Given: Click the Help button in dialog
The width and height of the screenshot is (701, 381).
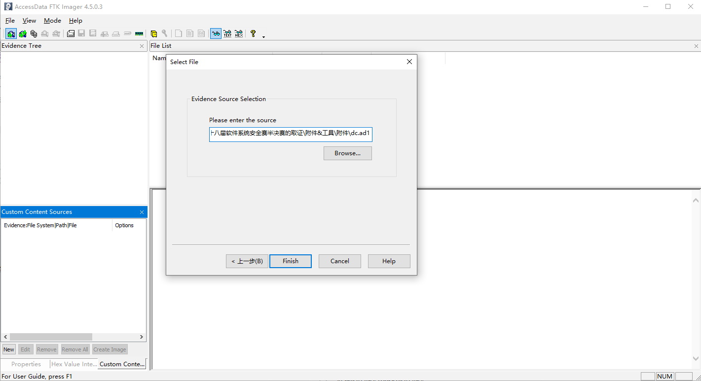Looking at the screenshot, I should tap(389, 261).
